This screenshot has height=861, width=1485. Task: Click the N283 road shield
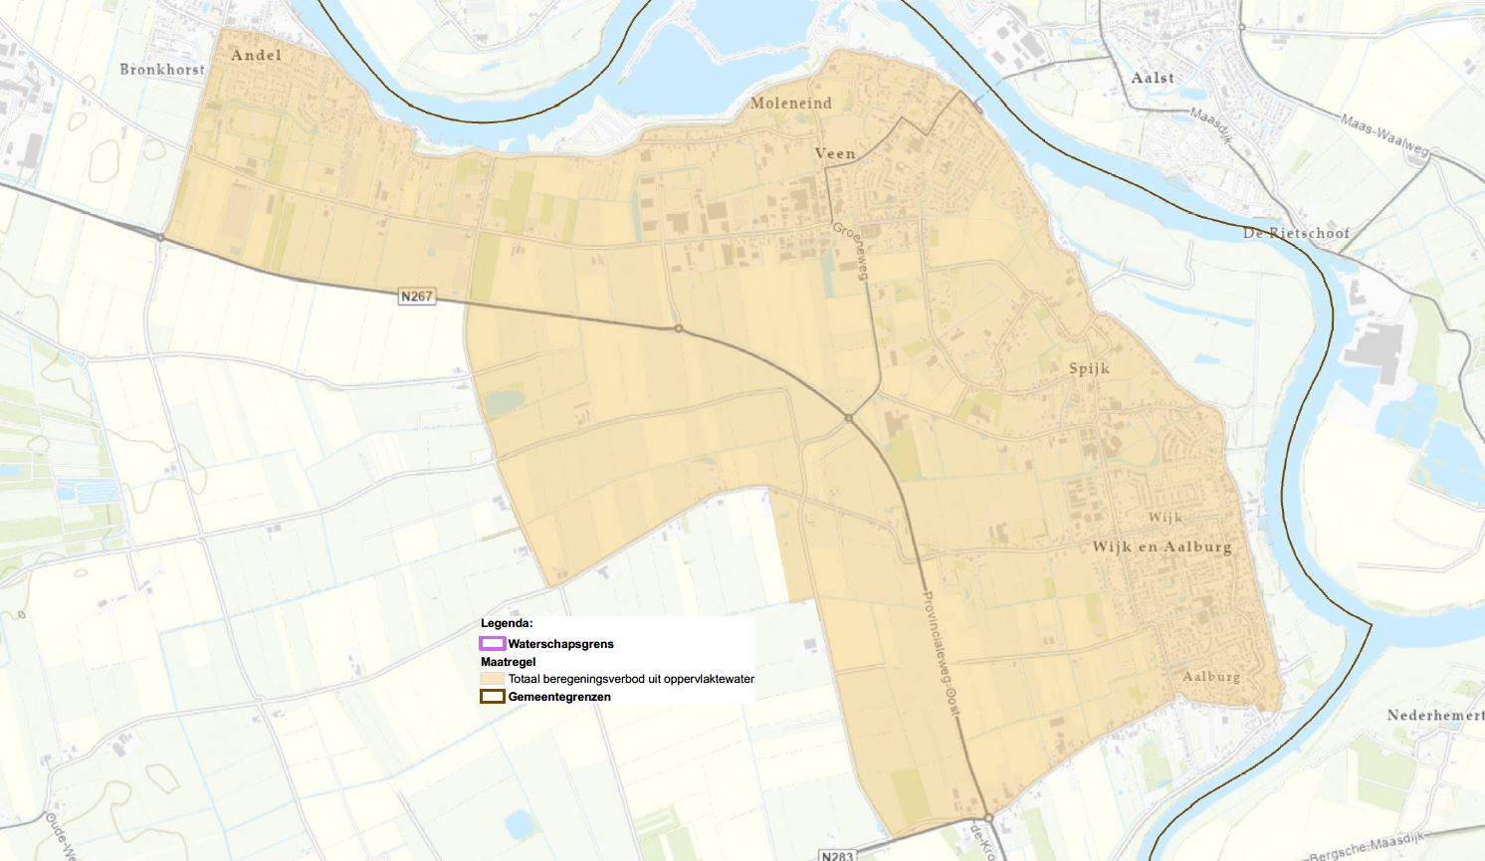[837, 855]
